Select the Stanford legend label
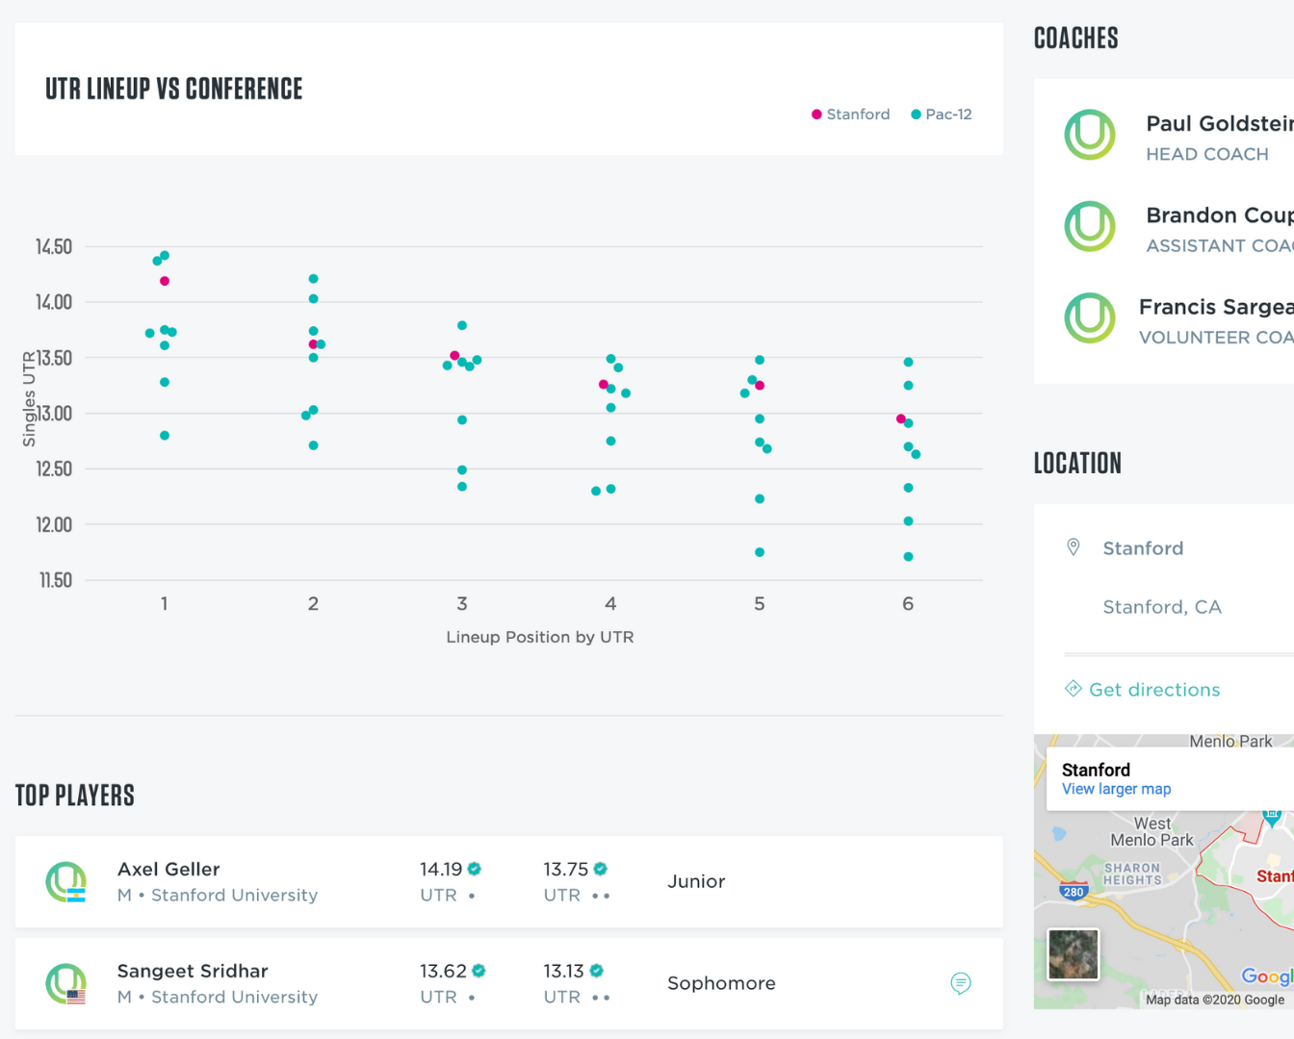Image resolution: width=1294 pixels, height=1039 pixels. point(858,114)
